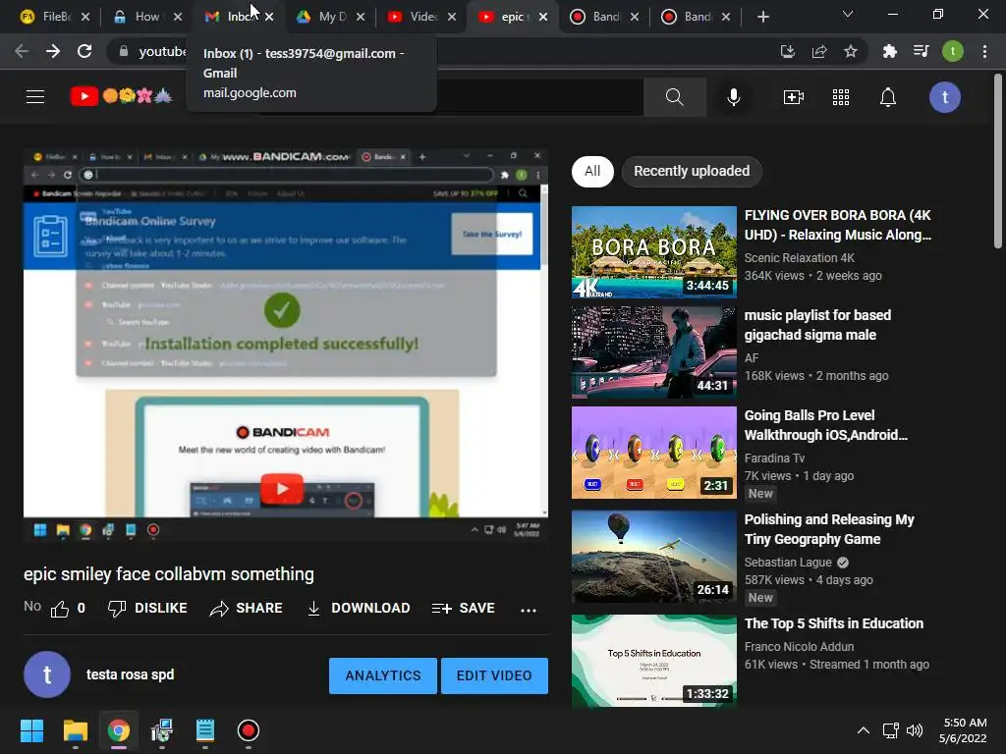
Task: Click the share page icon in address bar
Action: (819, 51)
